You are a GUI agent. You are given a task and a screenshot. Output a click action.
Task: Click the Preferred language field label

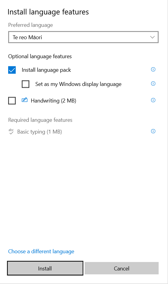[31, 25]
